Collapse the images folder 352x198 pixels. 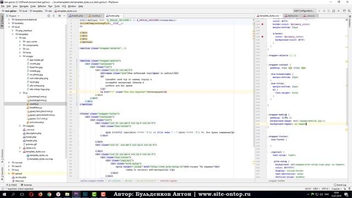pos(20,56)
